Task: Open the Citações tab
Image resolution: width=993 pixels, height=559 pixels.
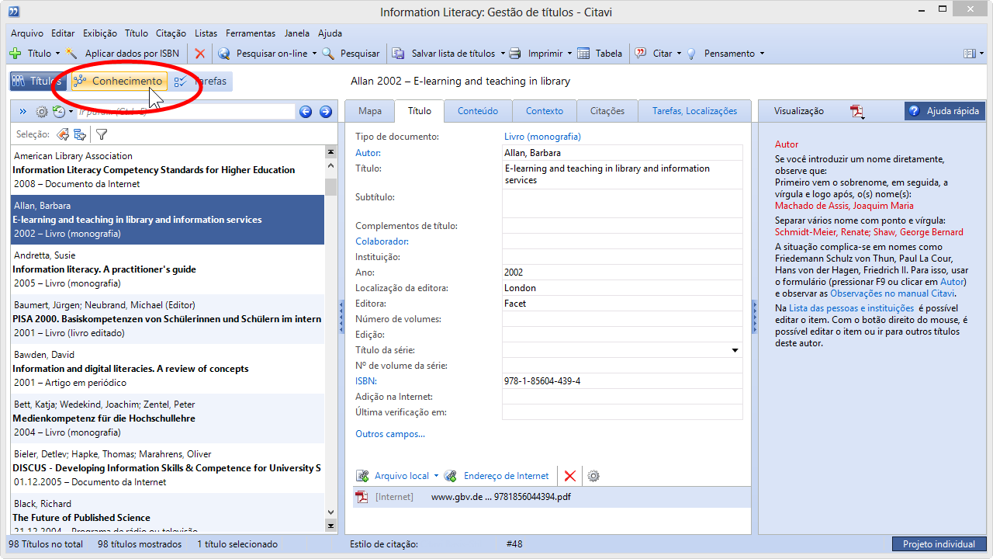Action: (607, 111)
